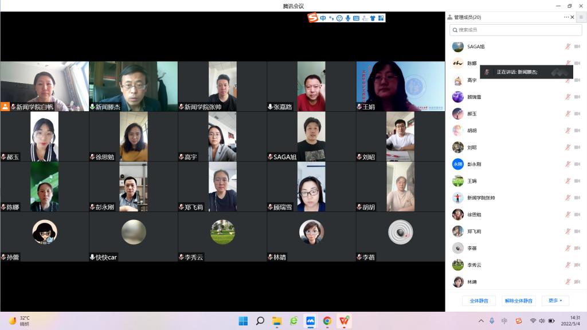Open the Sogou soft keyboard icon
This screenshot has width=587, height=330.
tap(356, 18)
